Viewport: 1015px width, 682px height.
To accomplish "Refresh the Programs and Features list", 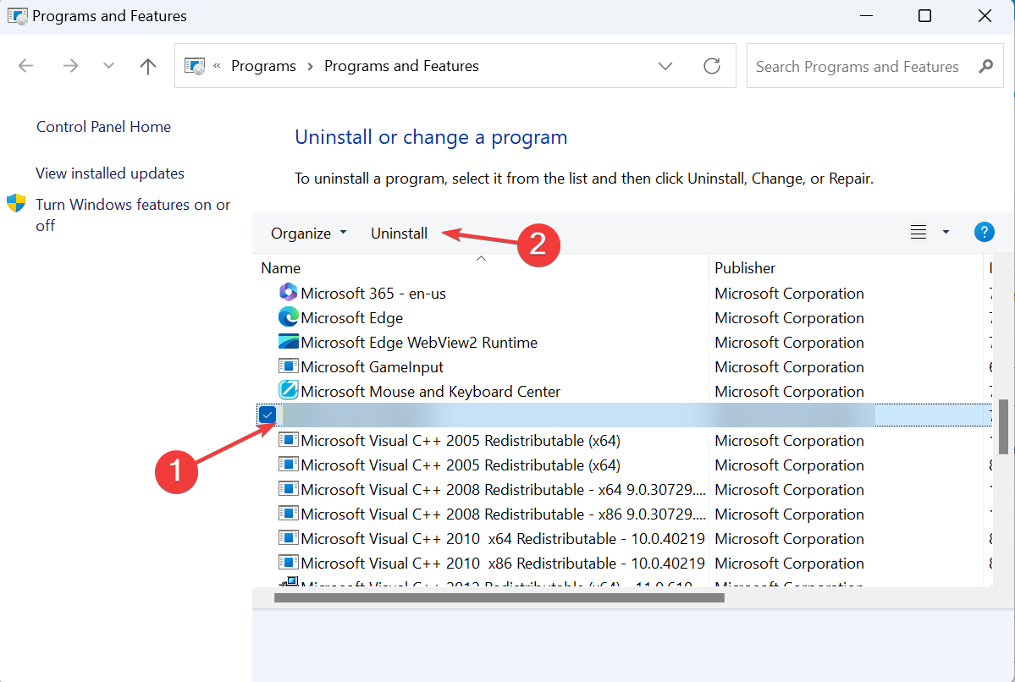I will click(x=712, y=66).
